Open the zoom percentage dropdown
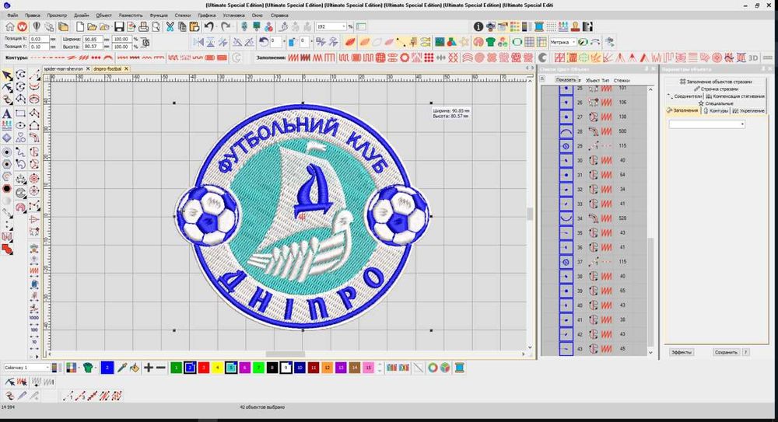The width and height of the screenshot is (778, 422). 344,26
